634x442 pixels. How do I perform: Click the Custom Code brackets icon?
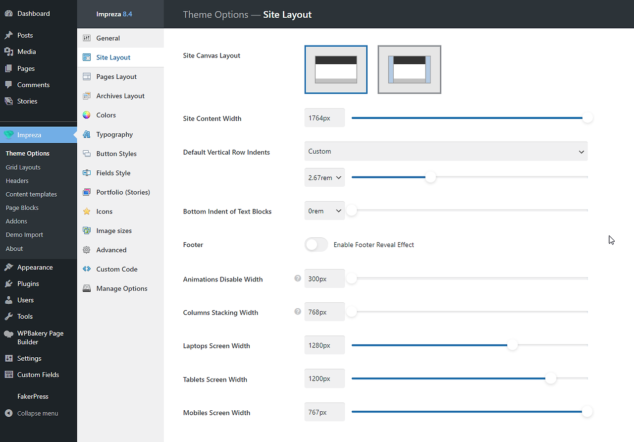(x=87, y=269)
